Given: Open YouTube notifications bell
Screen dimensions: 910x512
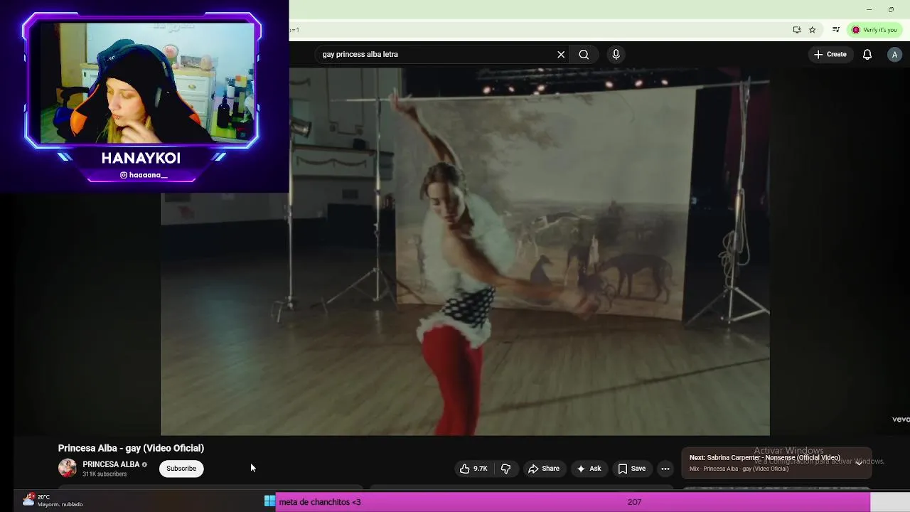Looking at the screenshot, I should click(x=867, y=54).
